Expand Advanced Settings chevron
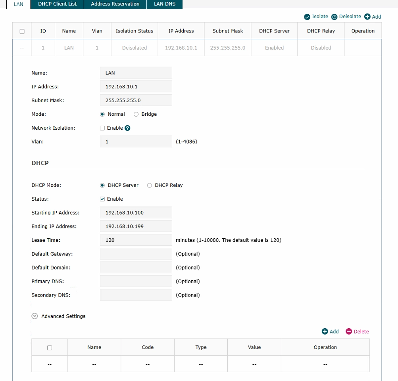The width and height of the screenshot is (398, 381). click(x=35, y=316)
